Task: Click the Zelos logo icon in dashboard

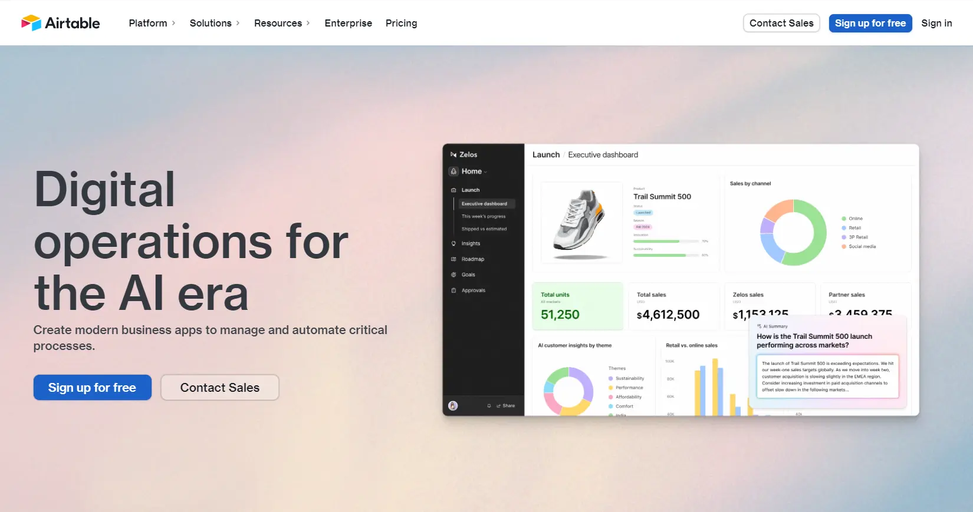Action: (453, 154)
